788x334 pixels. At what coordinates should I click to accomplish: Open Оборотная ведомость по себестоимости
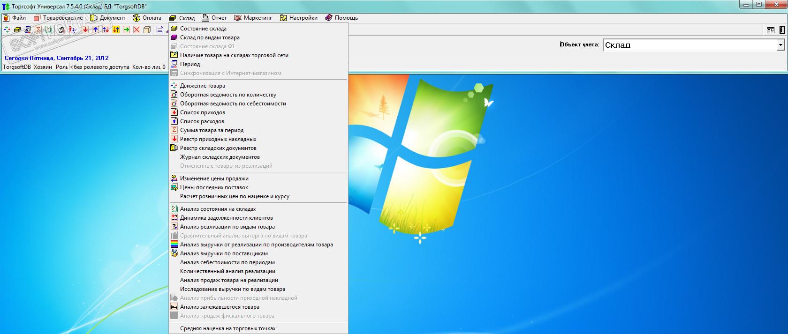click(258, 104)
